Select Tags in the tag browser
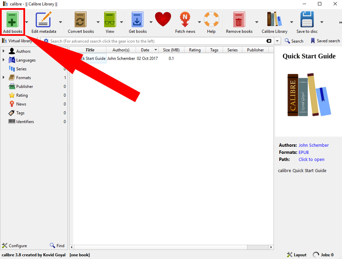 coord(20,113)
